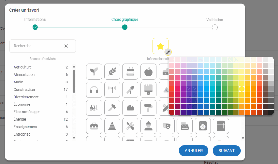Click into the Recherche search field

pos(37,46)
